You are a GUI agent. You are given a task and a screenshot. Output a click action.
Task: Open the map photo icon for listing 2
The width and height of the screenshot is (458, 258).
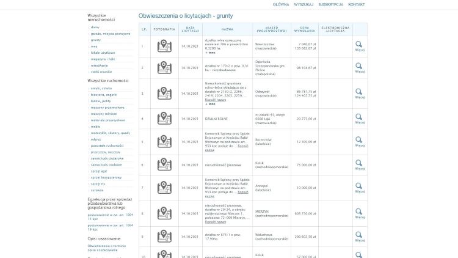coord(164,68)
